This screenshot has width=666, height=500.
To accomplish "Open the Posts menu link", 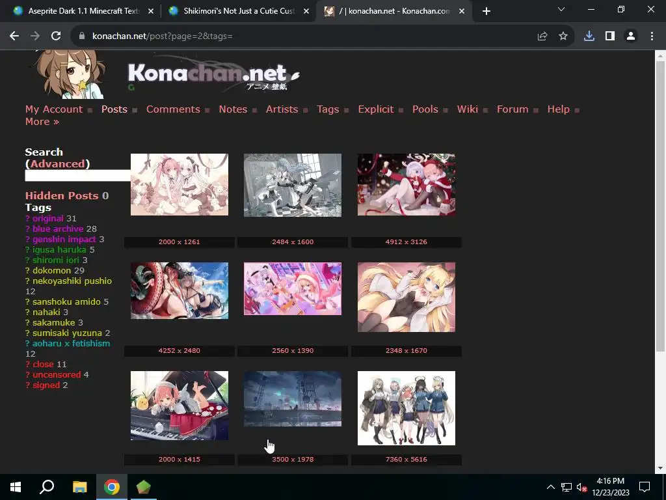I will [114, 109].
